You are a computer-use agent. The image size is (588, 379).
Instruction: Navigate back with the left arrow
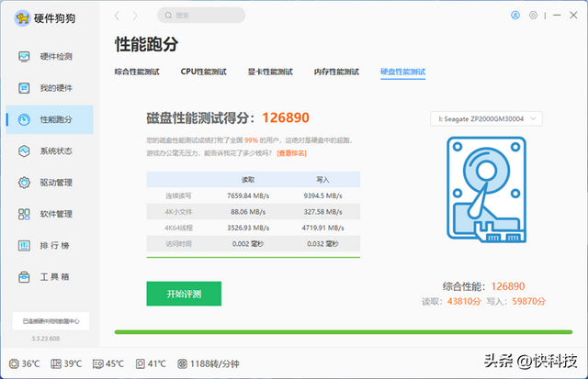117,16
